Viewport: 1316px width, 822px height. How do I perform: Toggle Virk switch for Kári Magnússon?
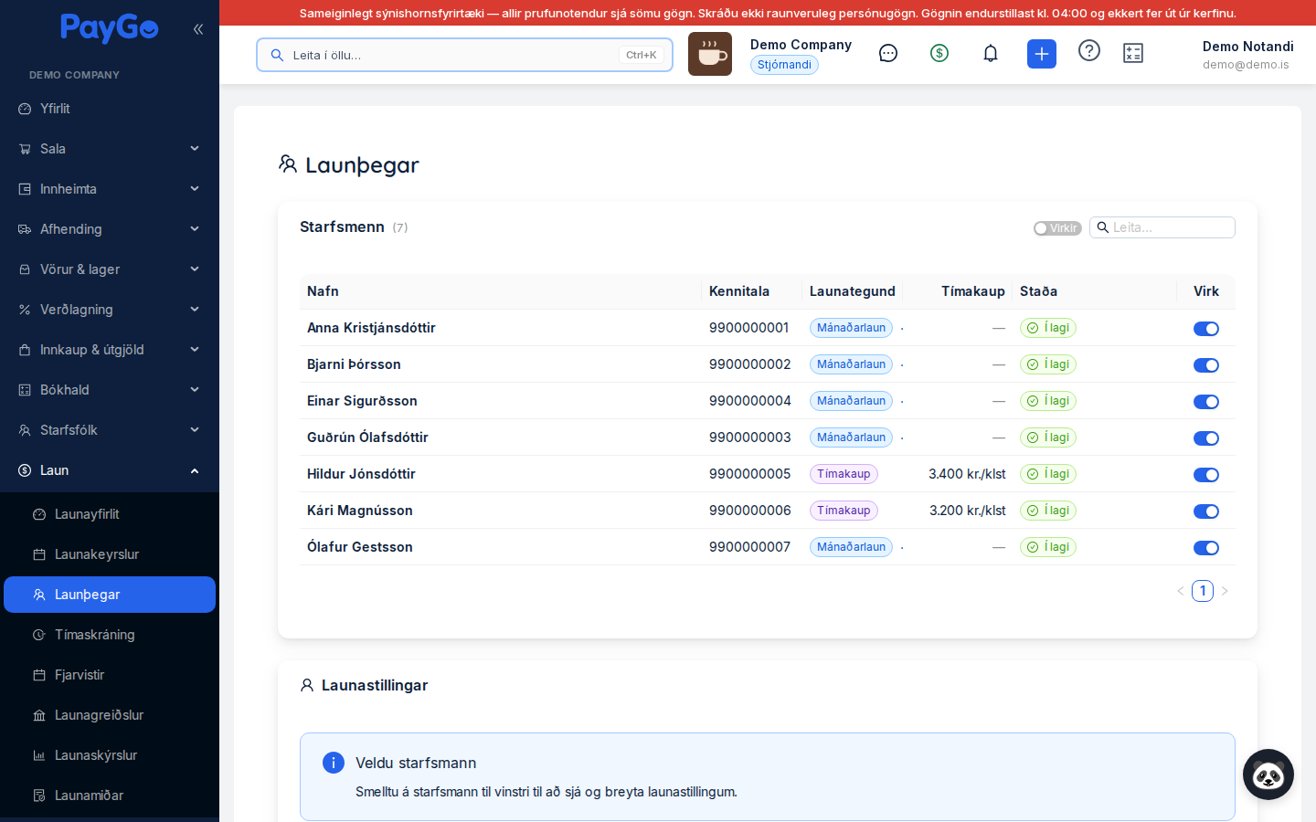1206,511
